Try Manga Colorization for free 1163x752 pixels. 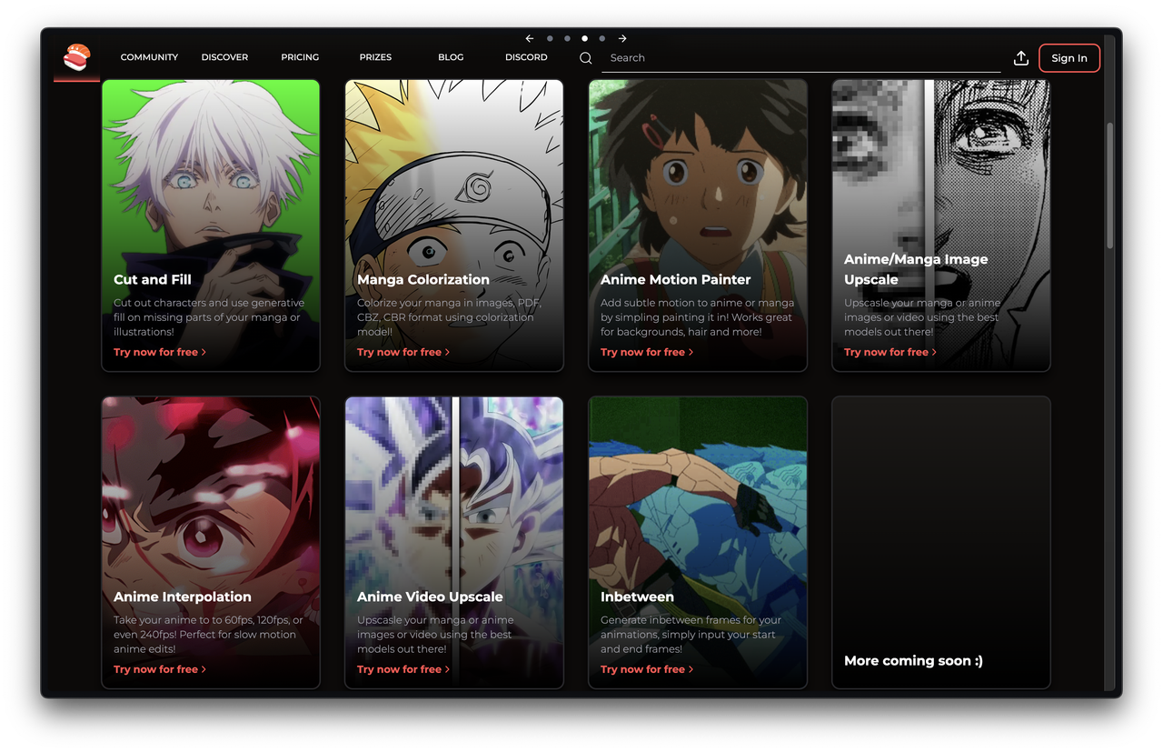click(x=403, y=352)
